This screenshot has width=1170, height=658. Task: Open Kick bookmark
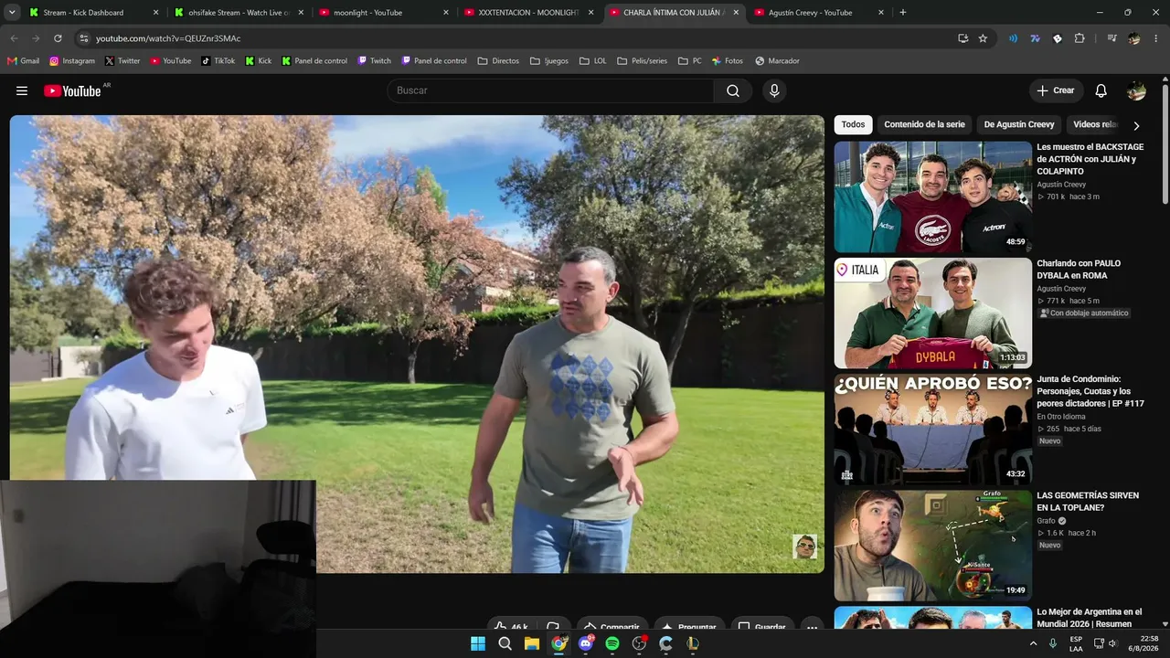click(259, 61)
